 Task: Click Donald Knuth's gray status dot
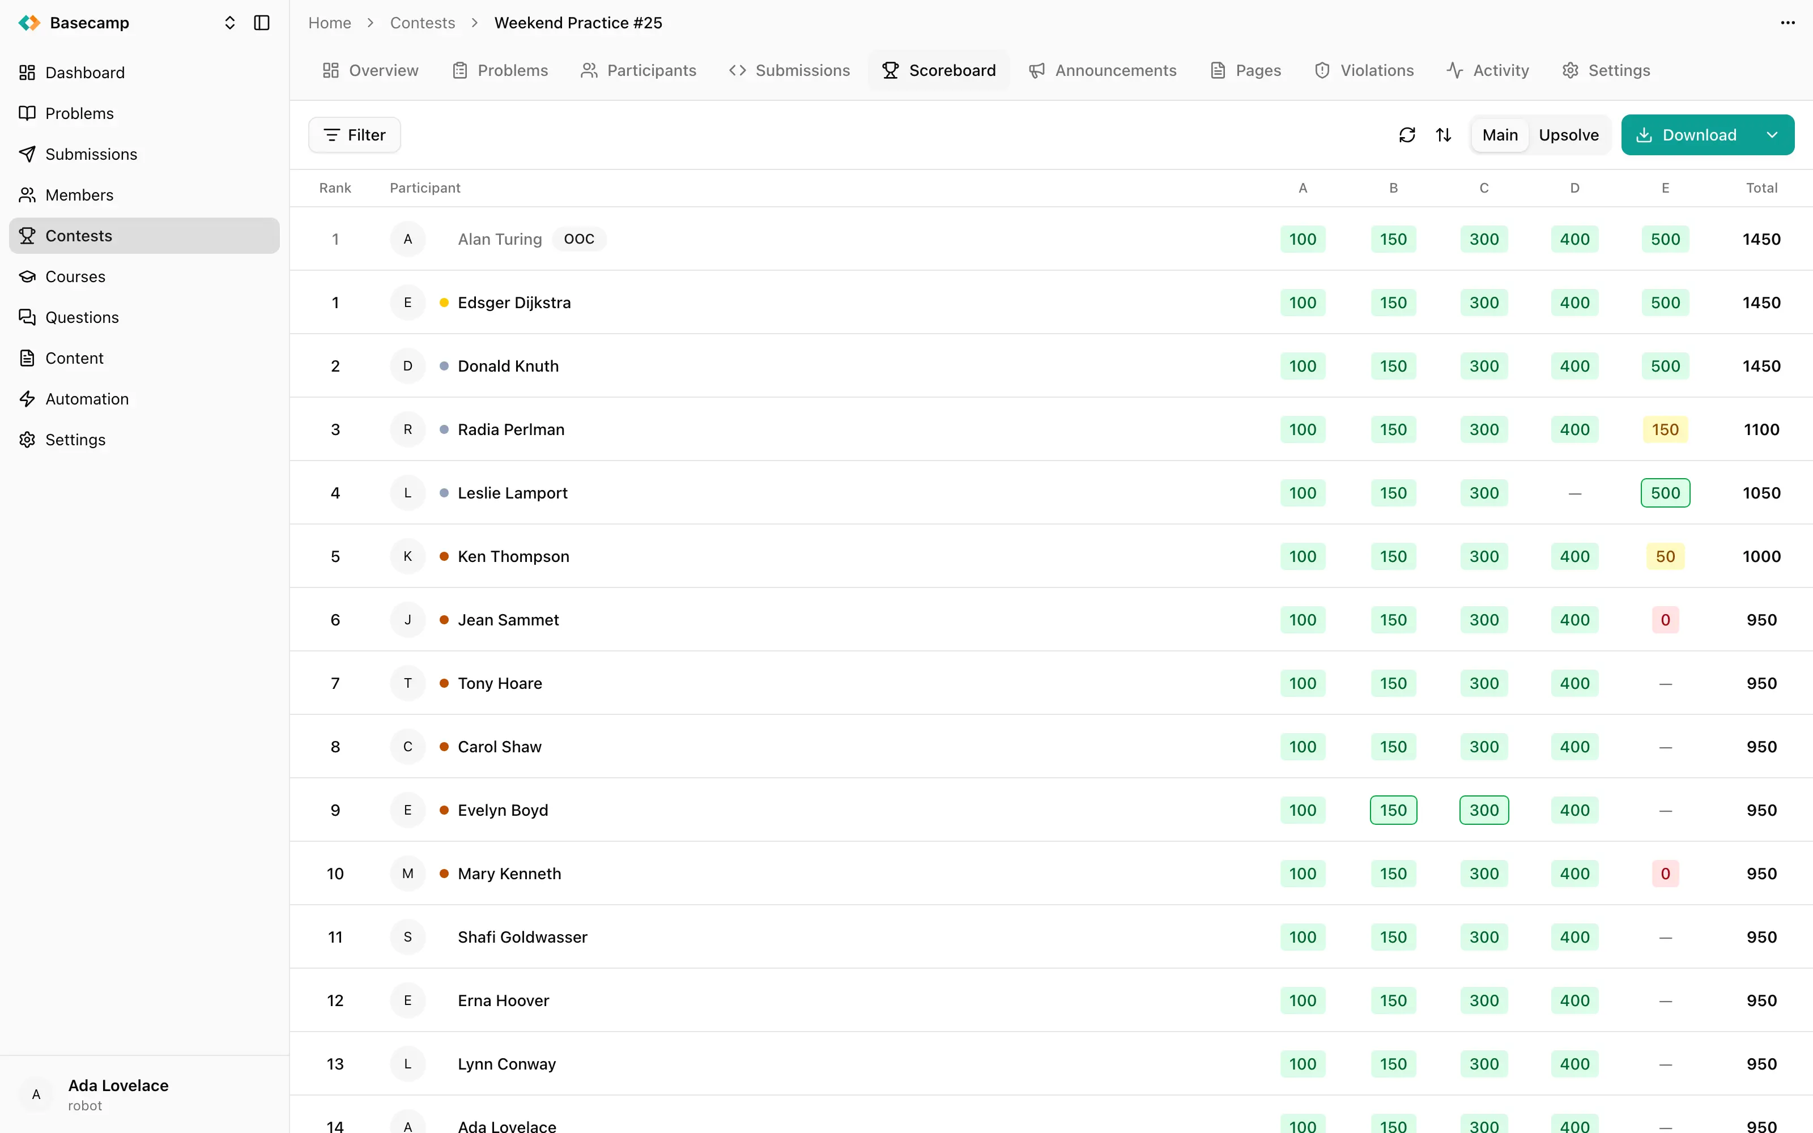point(444,367)
